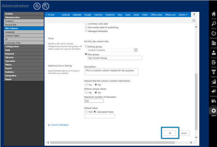Open Recycle Bin in the Administration menu

coord(24,25)
